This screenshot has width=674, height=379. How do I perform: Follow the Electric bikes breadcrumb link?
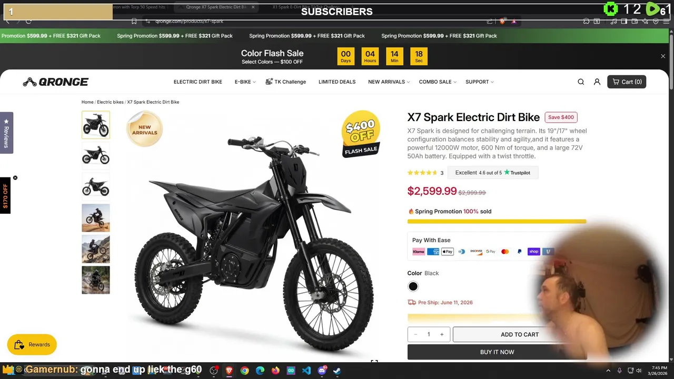click(110, 102)
